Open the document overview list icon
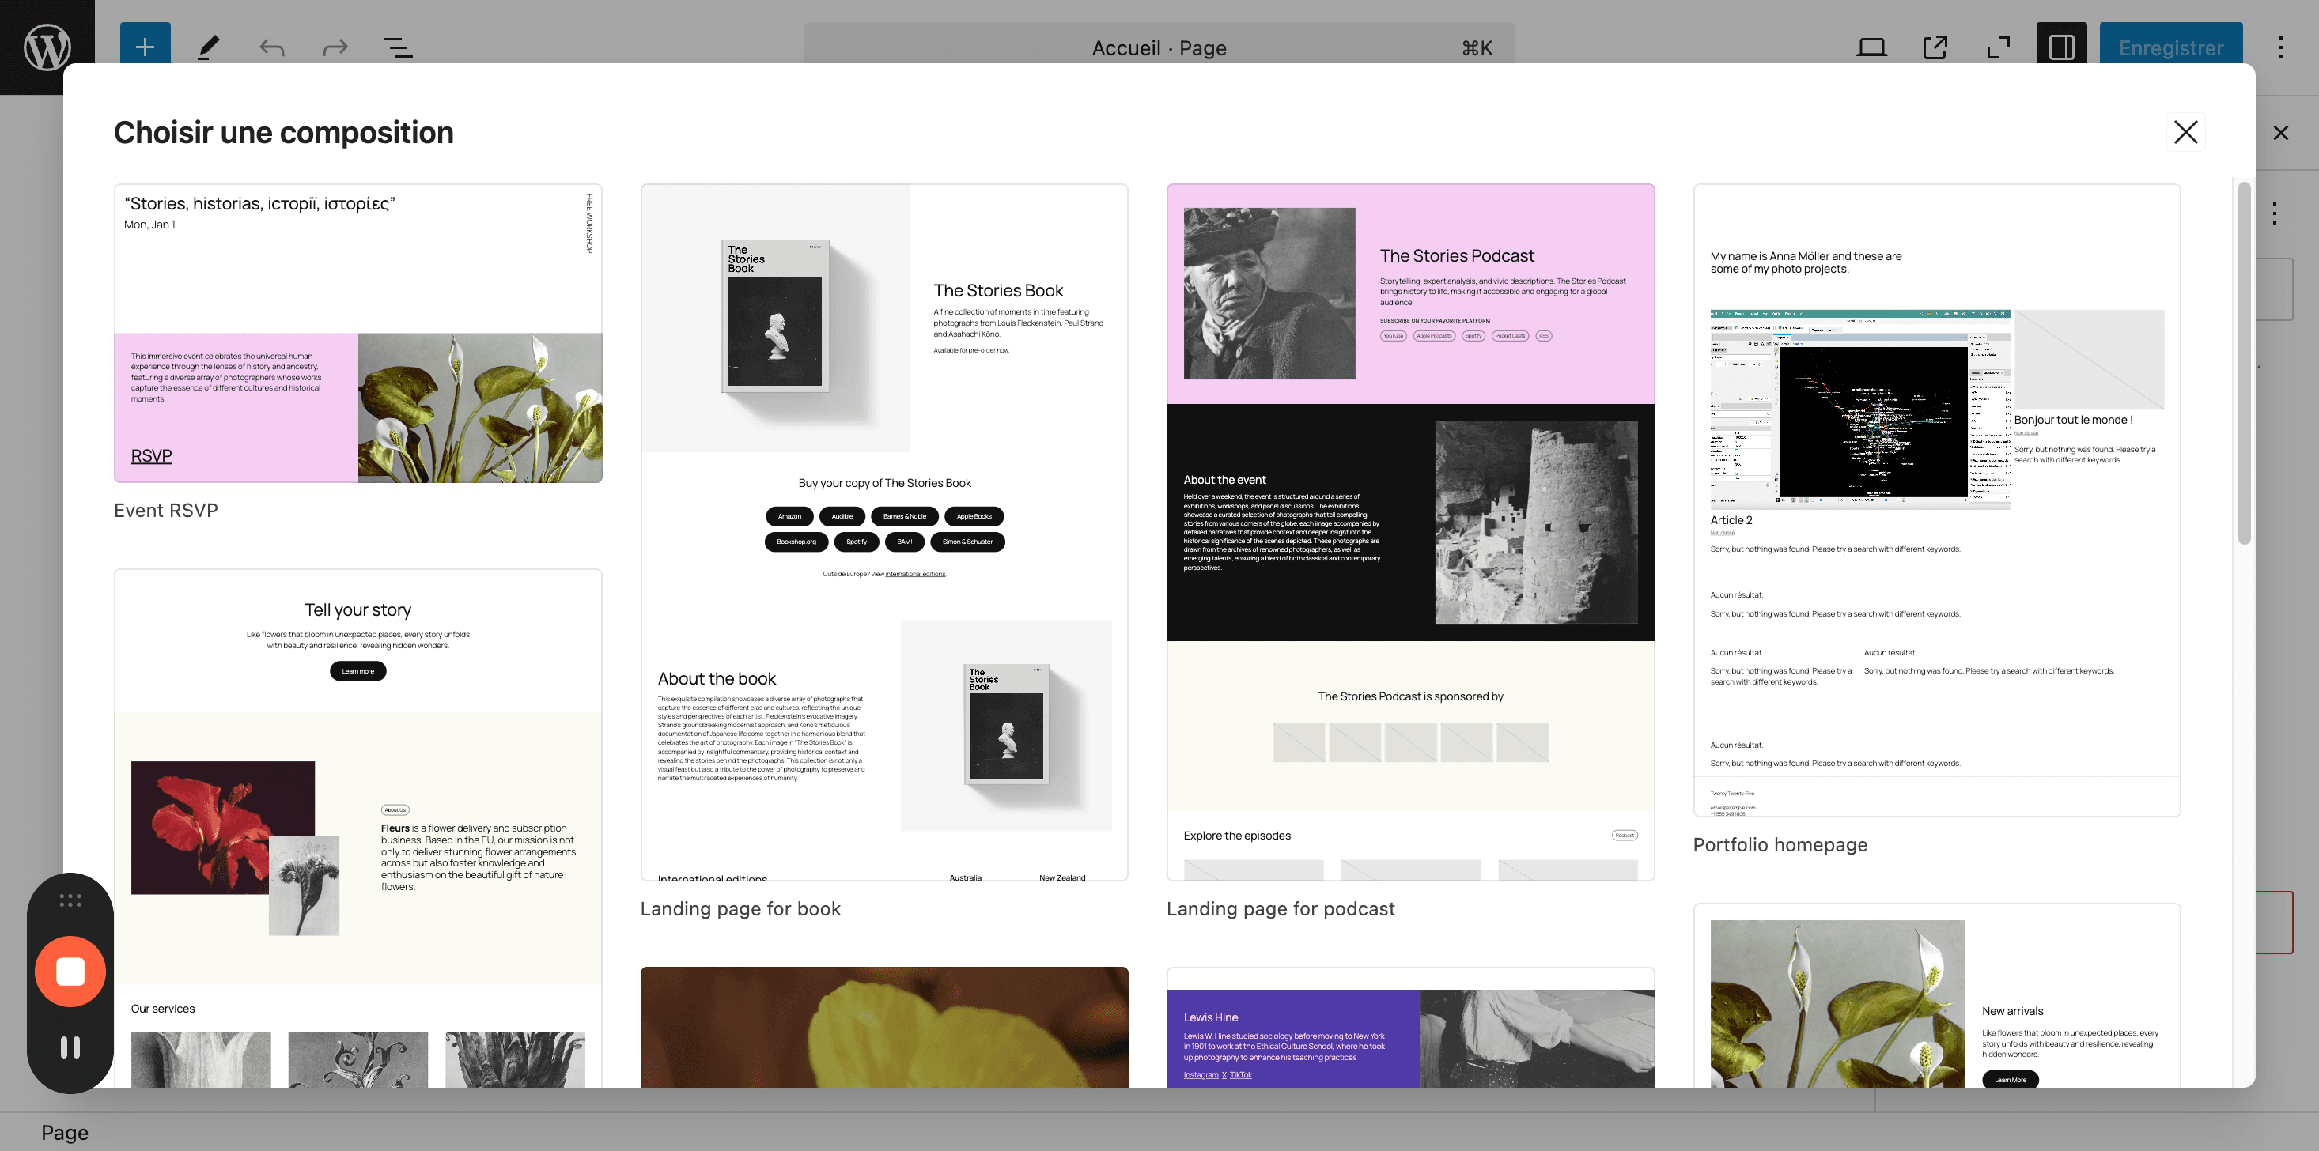 coord(398,47)
